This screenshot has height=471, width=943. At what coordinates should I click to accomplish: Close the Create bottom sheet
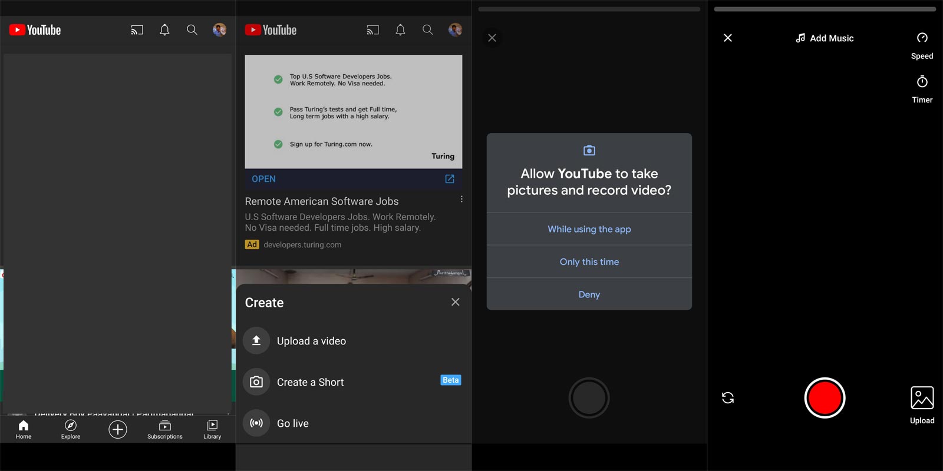point(455,302)
